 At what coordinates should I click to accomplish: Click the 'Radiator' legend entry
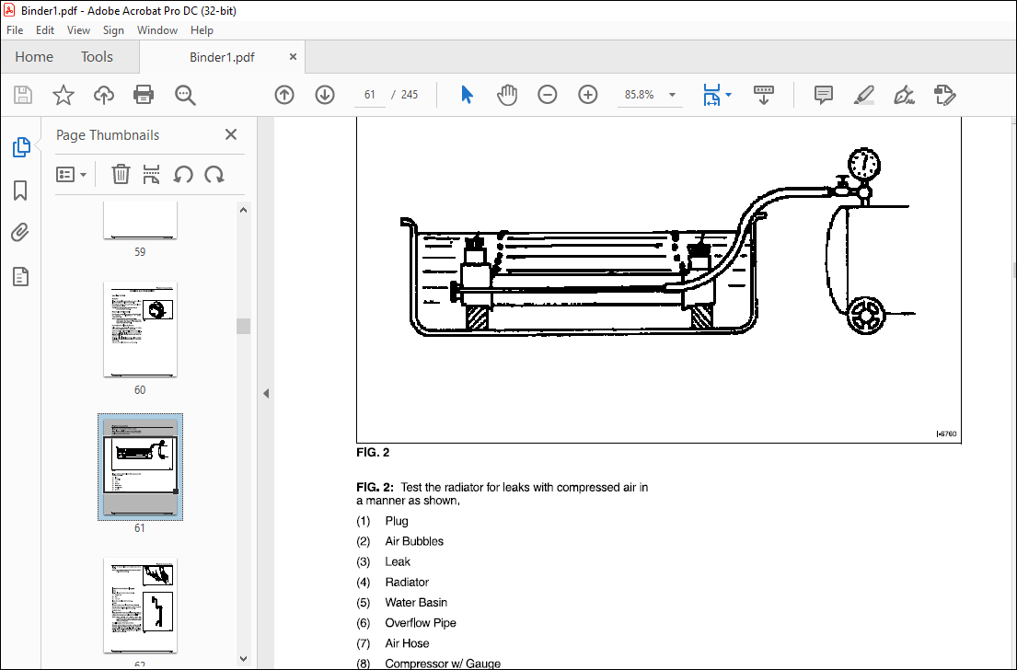click(407, 582)
